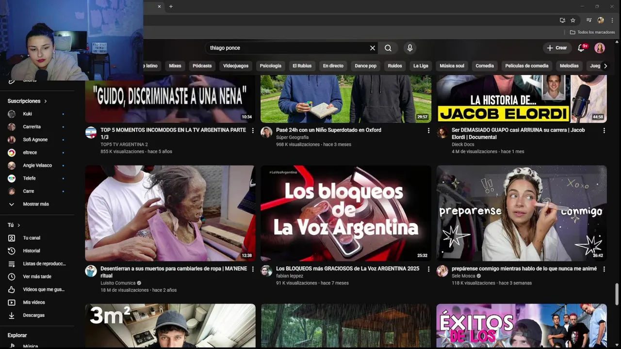This screenshot has width=621, height=349.
Task: Select the En directo chip
Action: tap(333, 66)
